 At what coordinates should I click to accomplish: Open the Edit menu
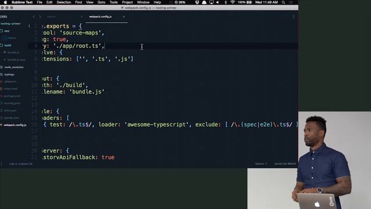[49, 2]
